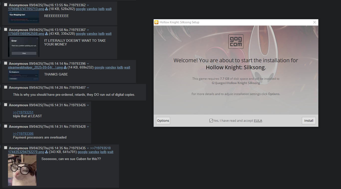Check the box on post No.719793428

5,126
